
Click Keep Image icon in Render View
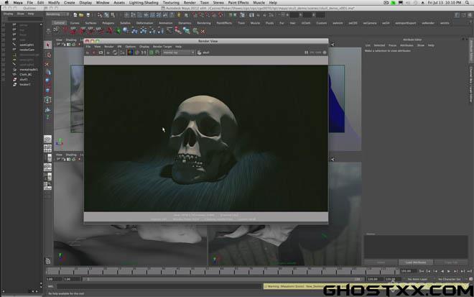click(x=152, y=52)
